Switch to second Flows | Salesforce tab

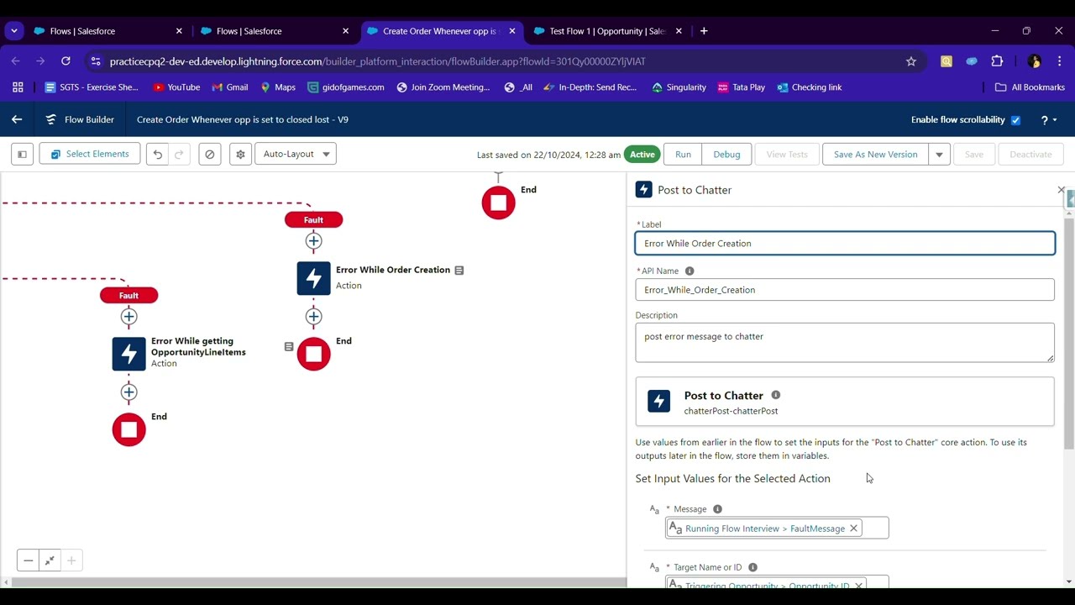tap(274, 31)
